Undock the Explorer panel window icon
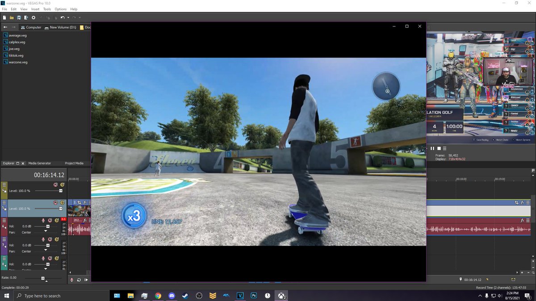The image size is (536, 301). [18, 163]
